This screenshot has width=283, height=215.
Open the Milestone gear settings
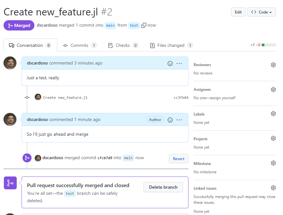tap(273, 163)
